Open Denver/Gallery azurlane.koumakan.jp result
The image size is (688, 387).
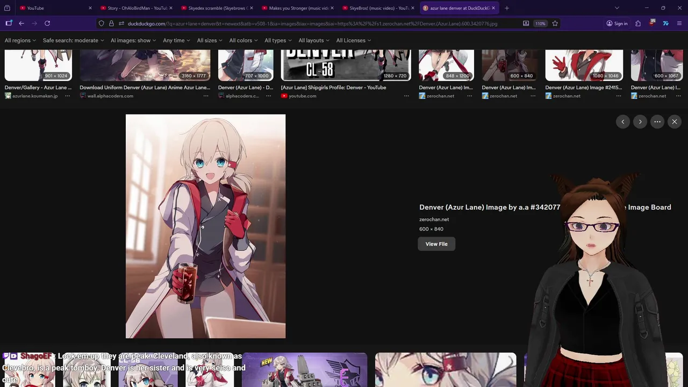coord(38,88)
